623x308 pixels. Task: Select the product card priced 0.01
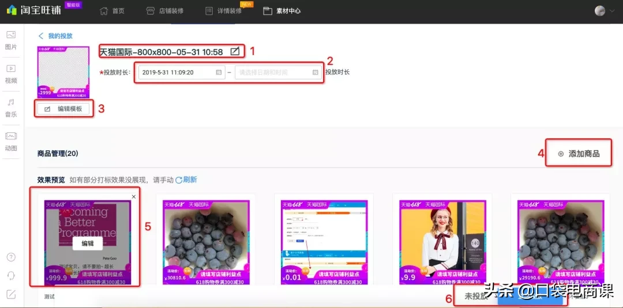324,242
